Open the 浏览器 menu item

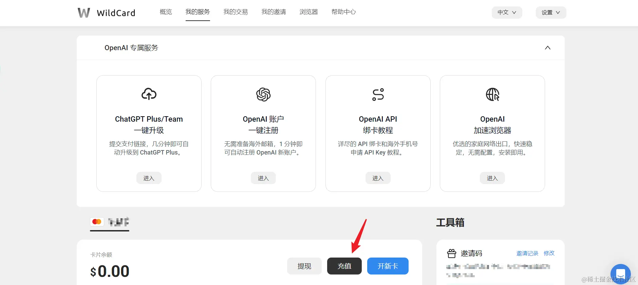coord(309,12)
